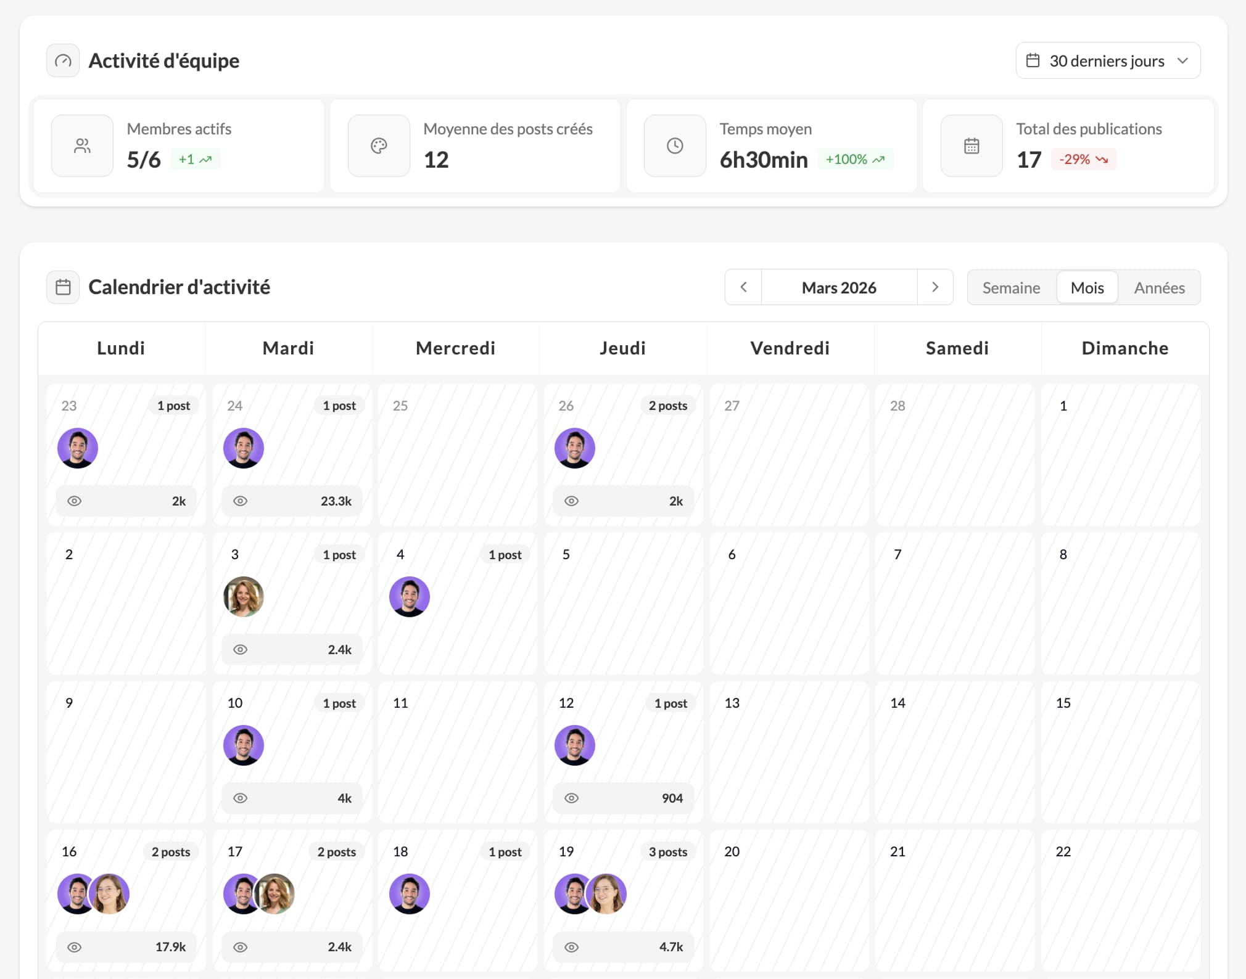Click the Total des publications calendar icon
This screenshot has height=979, width=1246.
[x=972, y=146]
